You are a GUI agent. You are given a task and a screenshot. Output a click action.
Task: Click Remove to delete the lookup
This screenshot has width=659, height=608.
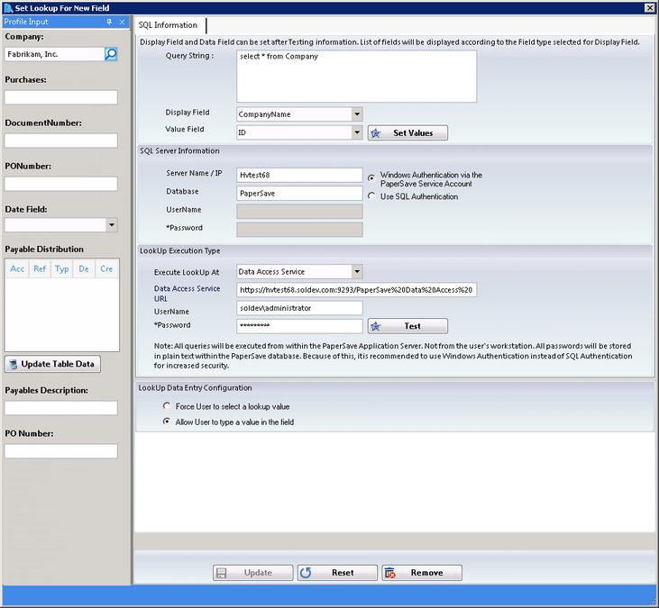(x=420, y=573)
